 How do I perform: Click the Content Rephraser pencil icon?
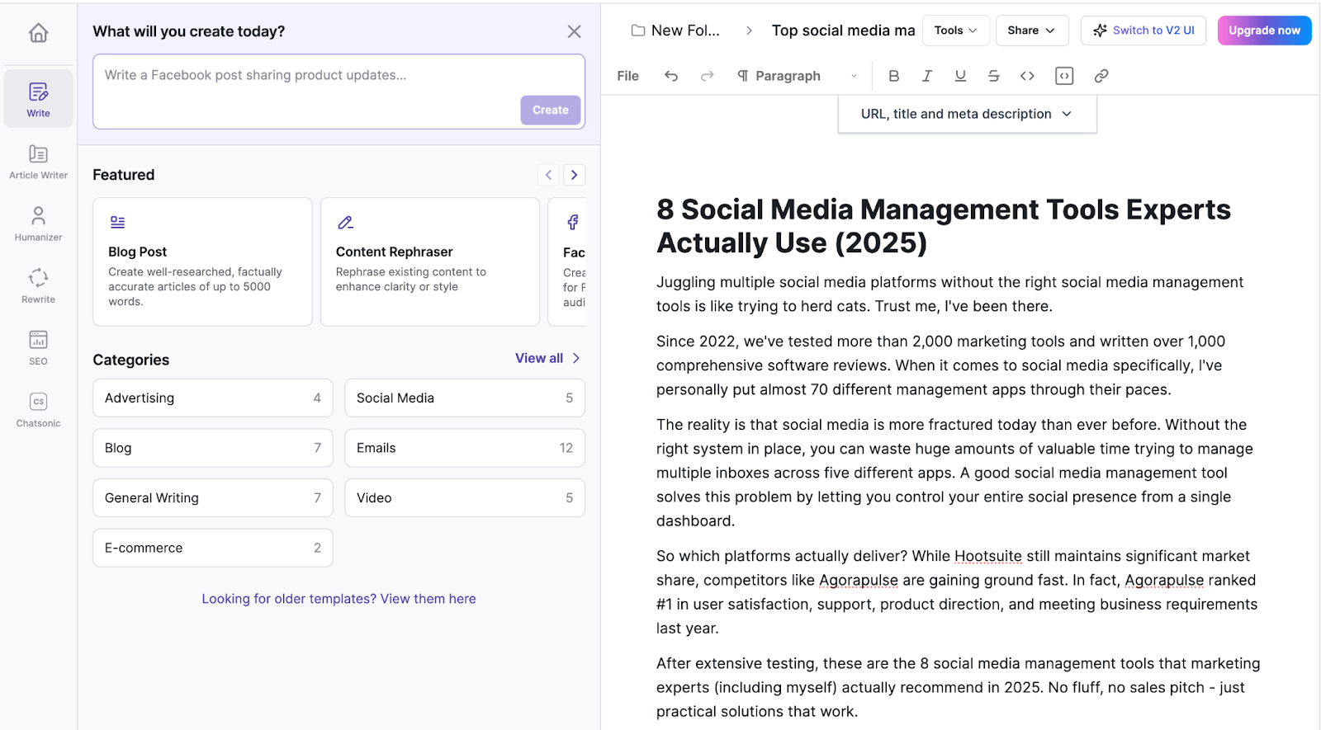tap(345, 222)
